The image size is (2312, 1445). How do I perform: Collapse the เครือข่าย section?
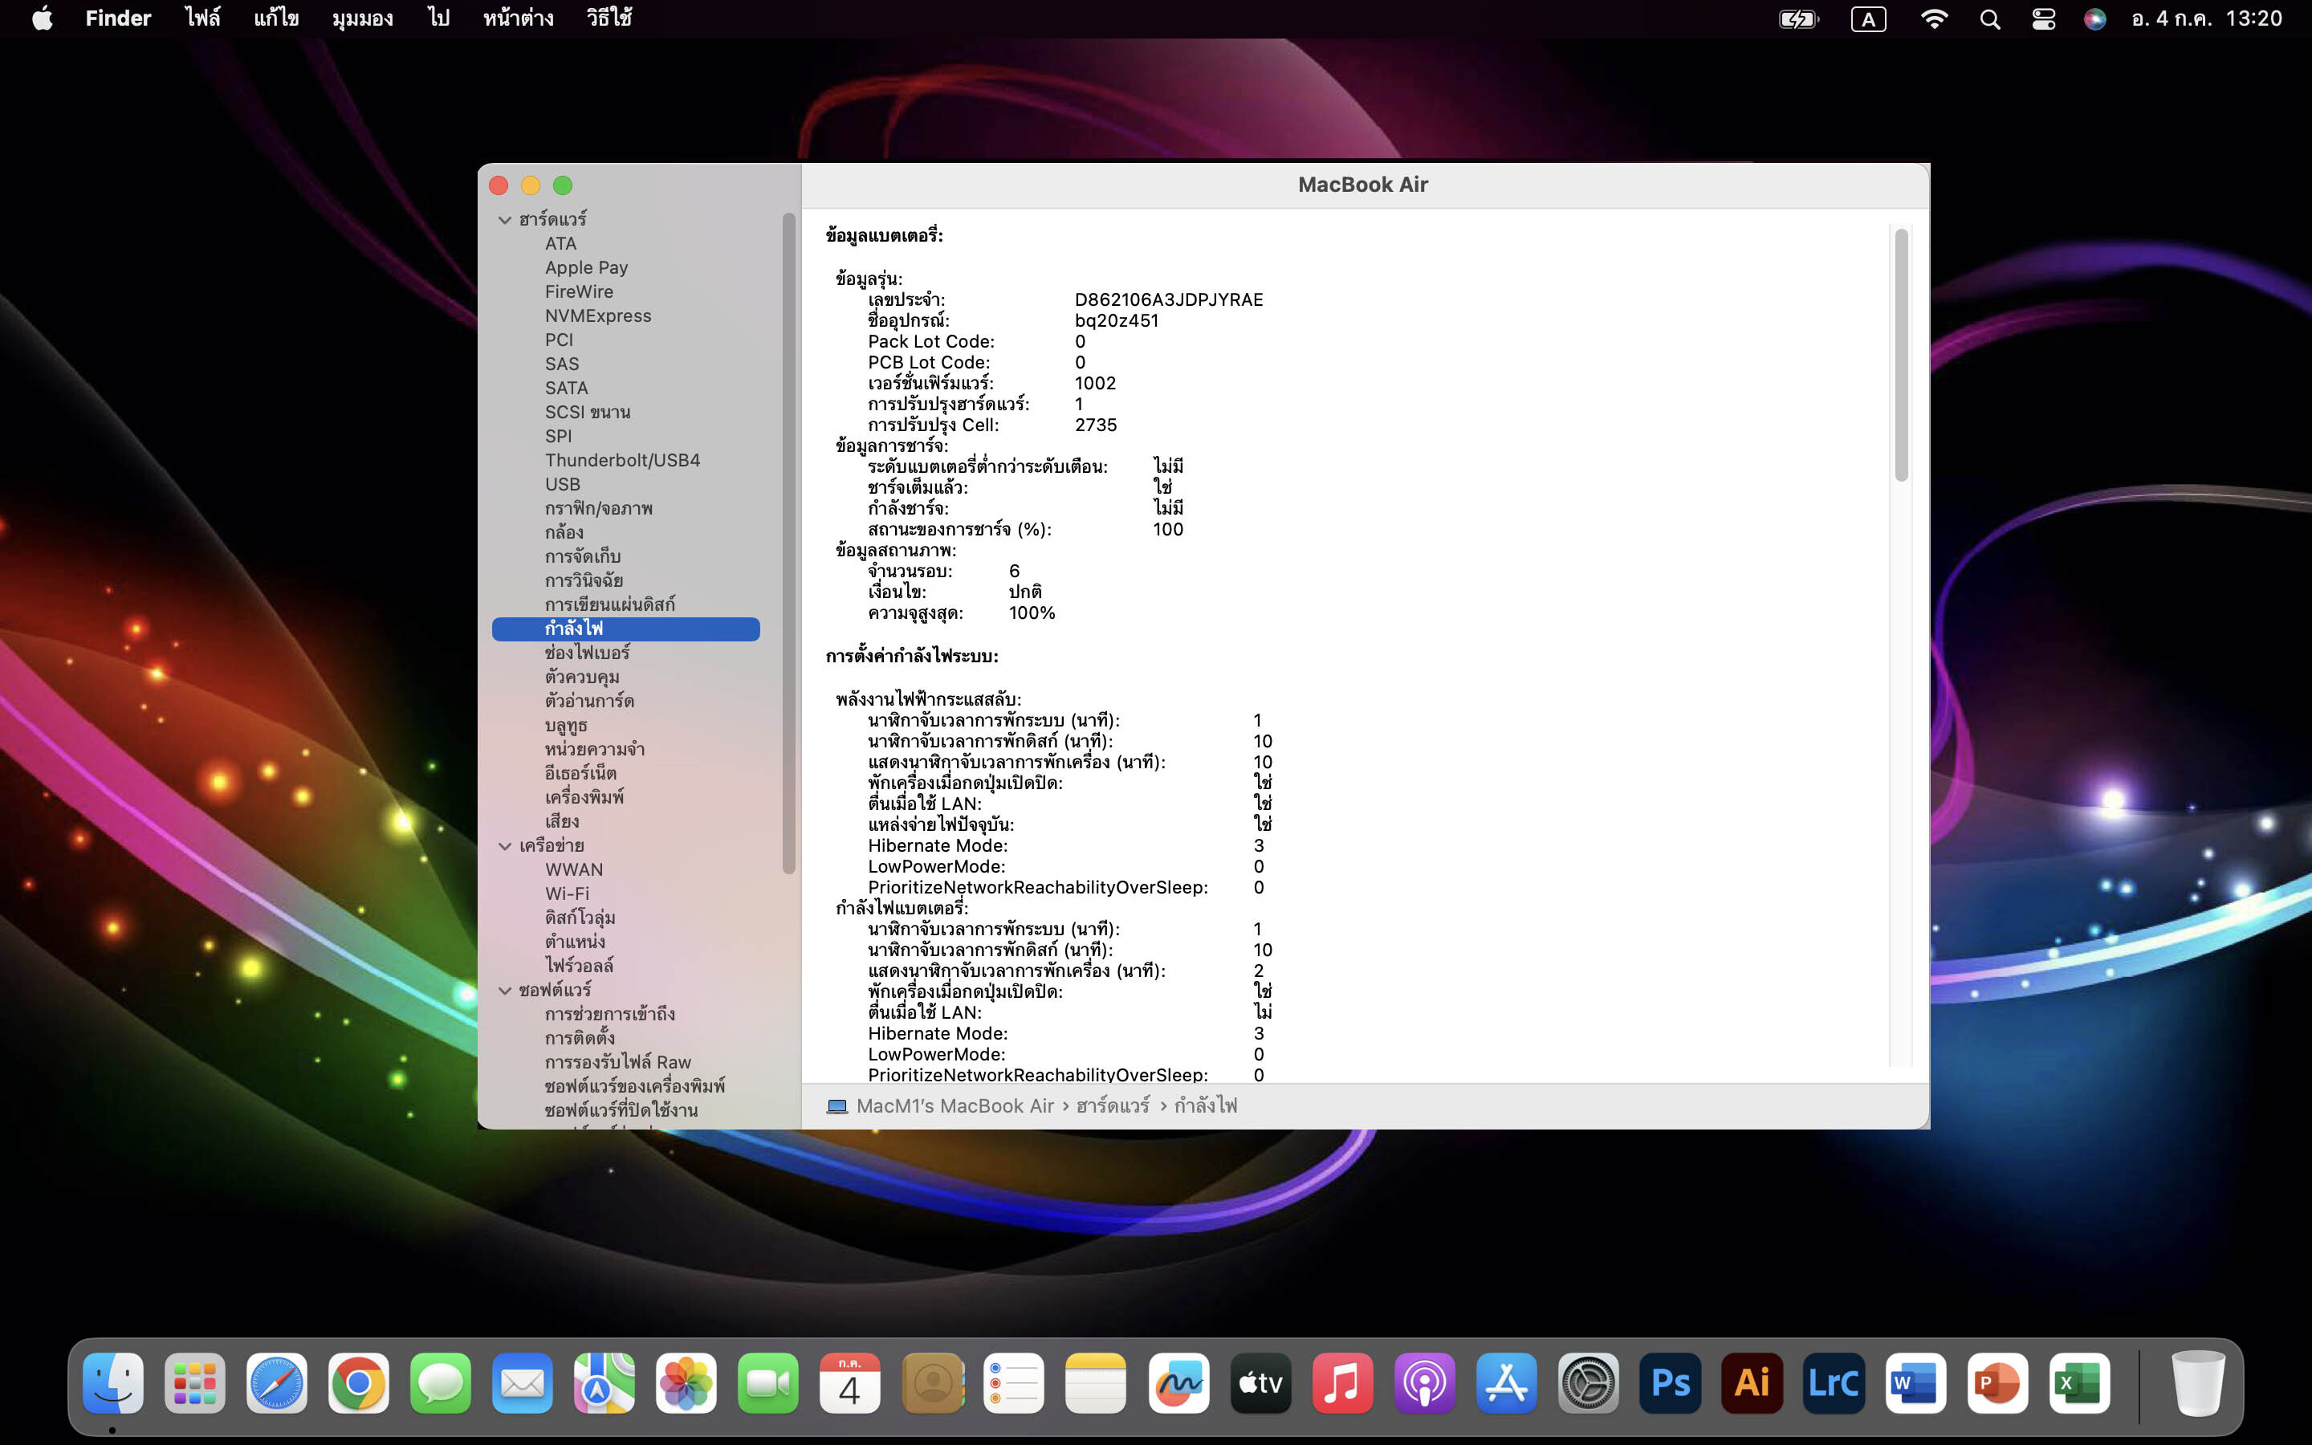tap(504, 846)
